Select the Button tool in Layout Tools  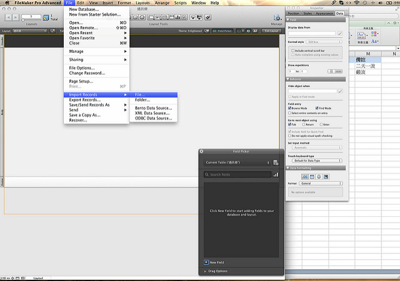click(158, 17)
